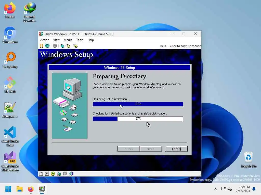
Task: Click the gray ACPI shutdown power icon
Action: point(55,46)
